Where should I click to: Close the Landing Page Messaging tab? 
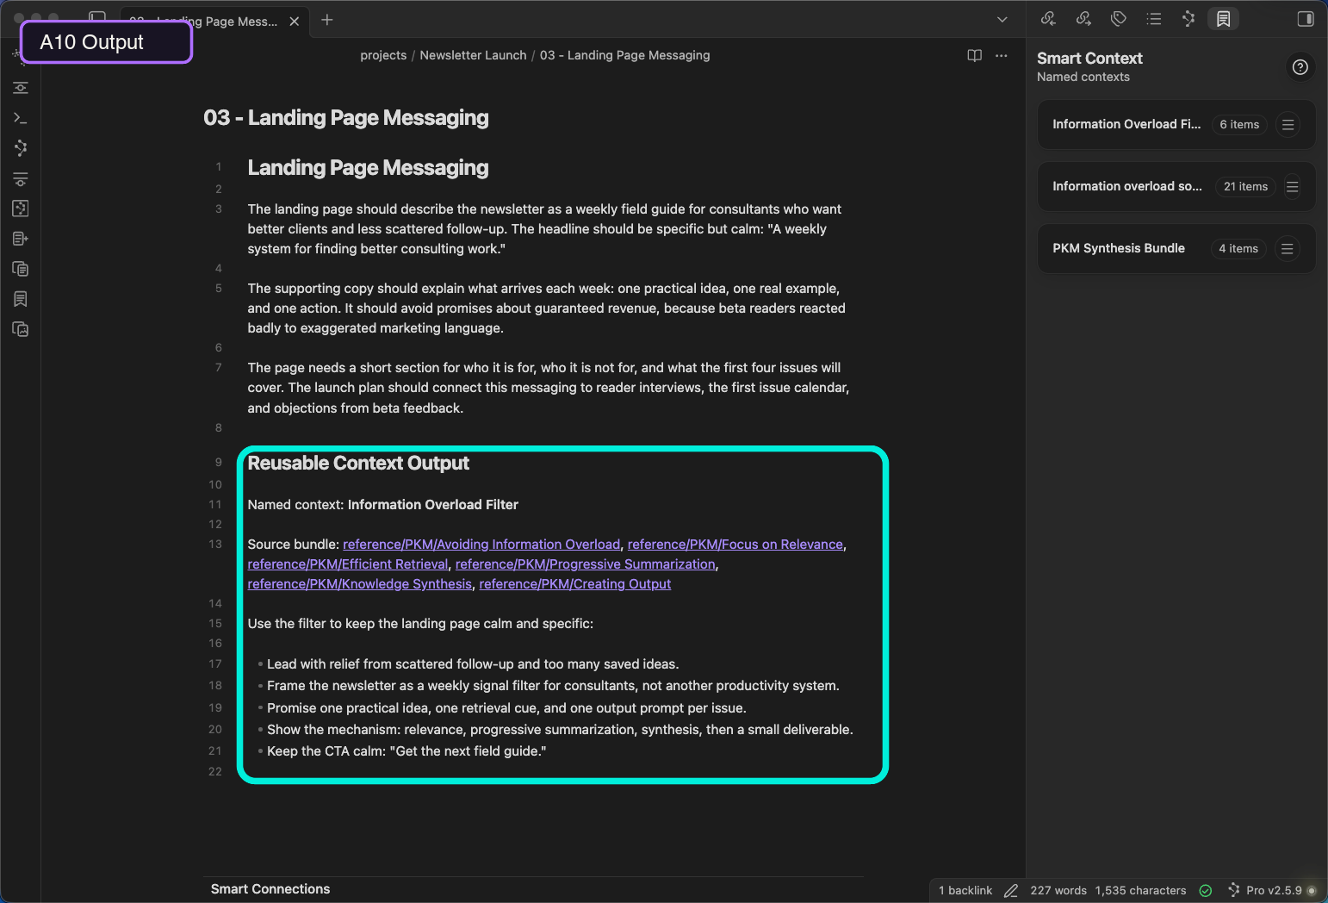[x=295, y=22]
